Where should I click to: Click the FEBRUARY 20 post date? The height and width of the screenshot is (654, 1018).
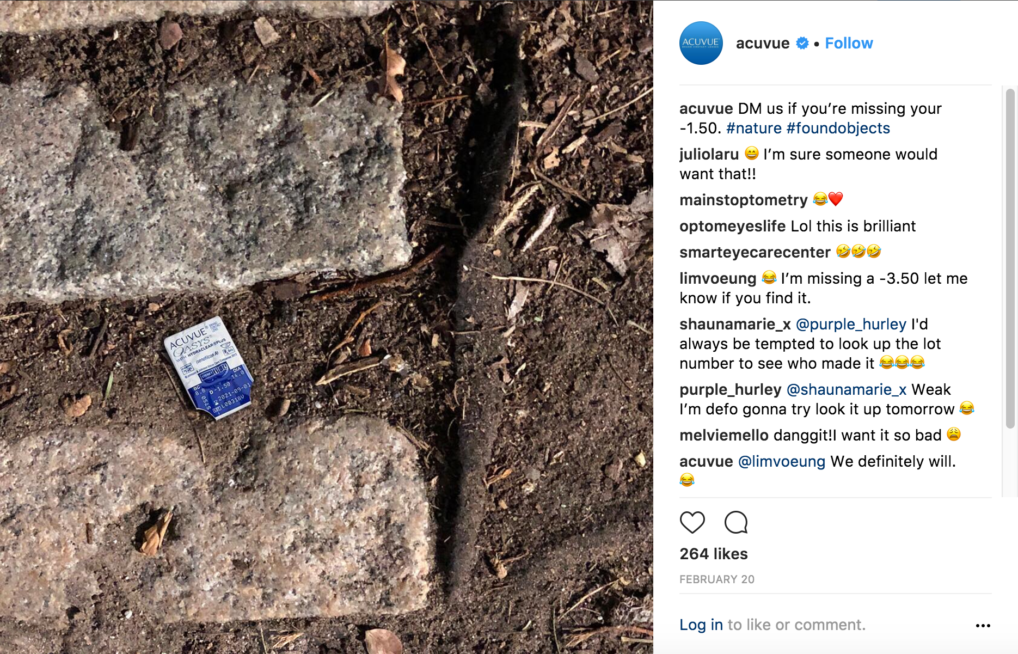tap(717, 579)
